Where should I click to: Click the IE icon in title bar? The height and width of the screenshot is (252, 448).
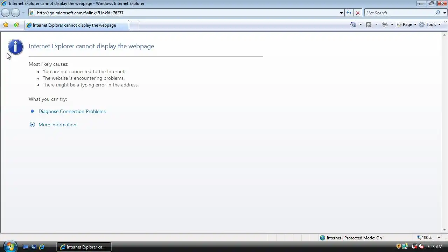(4, 3)
